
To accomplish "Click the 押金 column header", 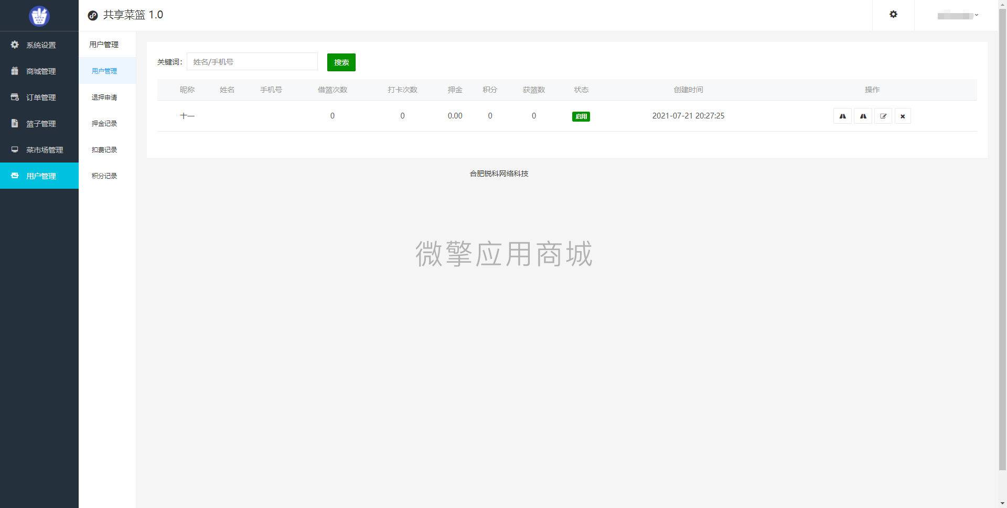I will tap(455, 90).
